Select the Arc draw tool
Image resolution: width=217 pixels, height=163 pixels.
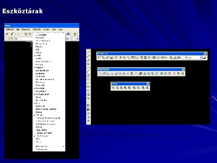coord(88,71)
